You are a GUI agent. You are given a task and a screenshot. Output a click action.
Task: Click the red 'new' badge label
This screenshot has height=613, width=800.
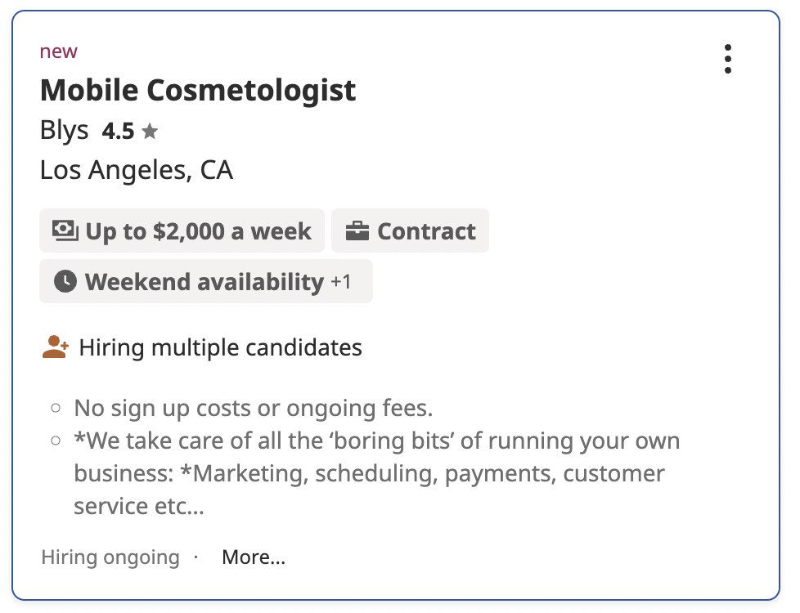(x=59, y=51)
